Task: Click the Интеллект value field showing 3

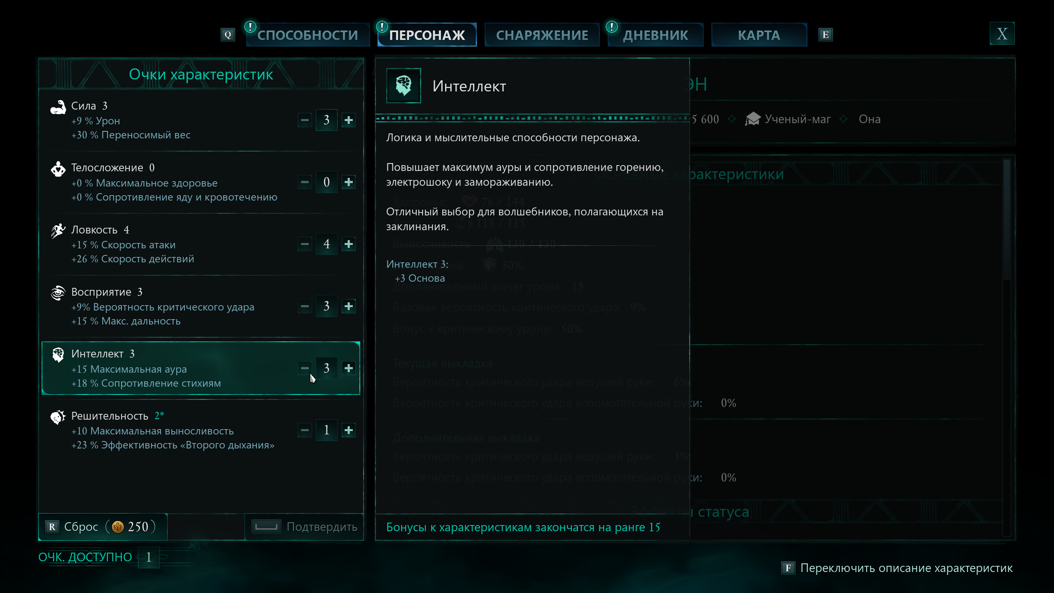Action: tap(326, 368)
